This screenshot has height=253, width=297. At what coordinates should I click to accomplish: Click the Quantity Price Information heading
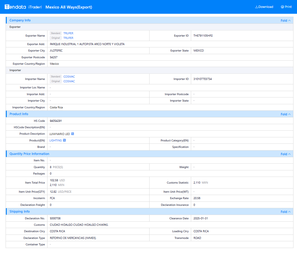tap(29, 154)
